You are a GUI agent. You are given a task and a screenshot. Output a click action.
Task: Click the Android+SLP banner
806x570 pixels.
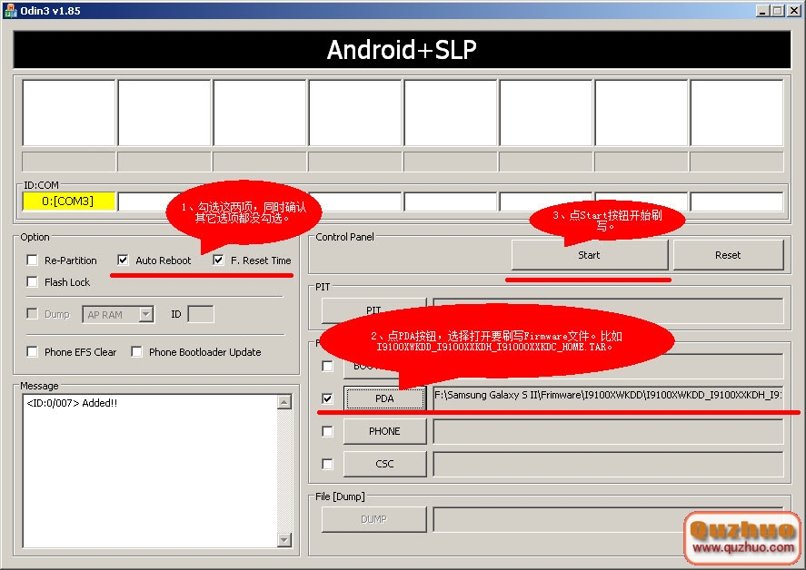coord(402,50)
